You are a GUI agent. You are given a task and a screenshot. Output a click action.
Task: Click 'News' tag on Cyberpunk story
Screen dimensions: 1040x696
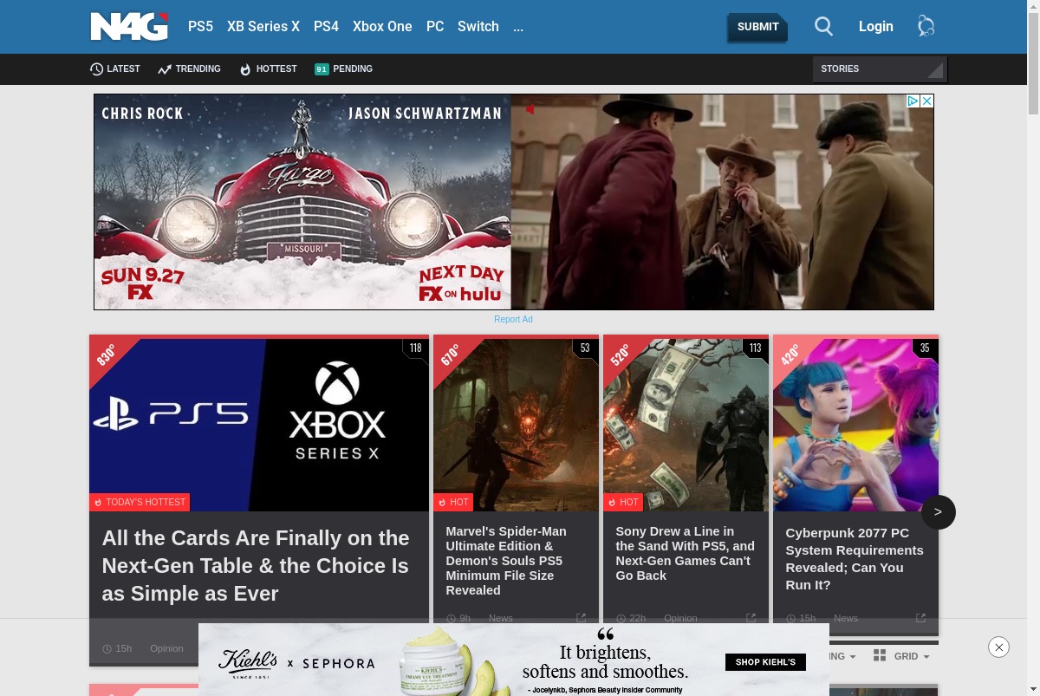pyautogui.click(x=846, y=618)
